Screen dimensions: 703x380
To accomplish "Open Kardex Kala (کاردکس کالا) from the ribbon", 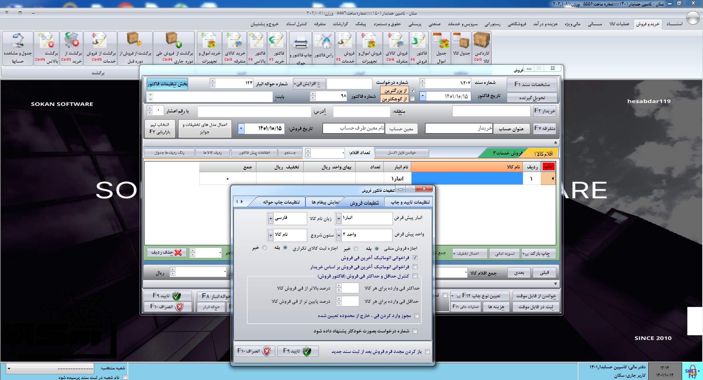I will [x=481, y=48].
